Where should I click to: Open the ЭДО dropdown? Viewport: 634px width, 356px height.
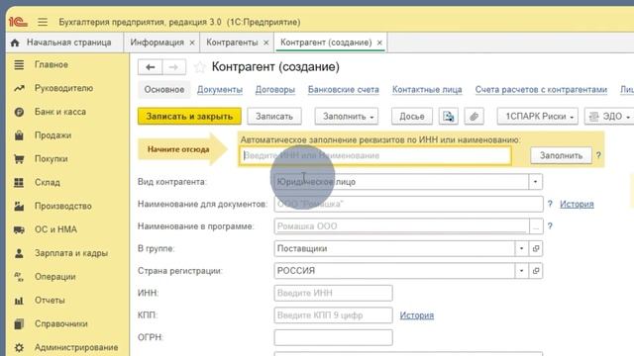(609, 117)
